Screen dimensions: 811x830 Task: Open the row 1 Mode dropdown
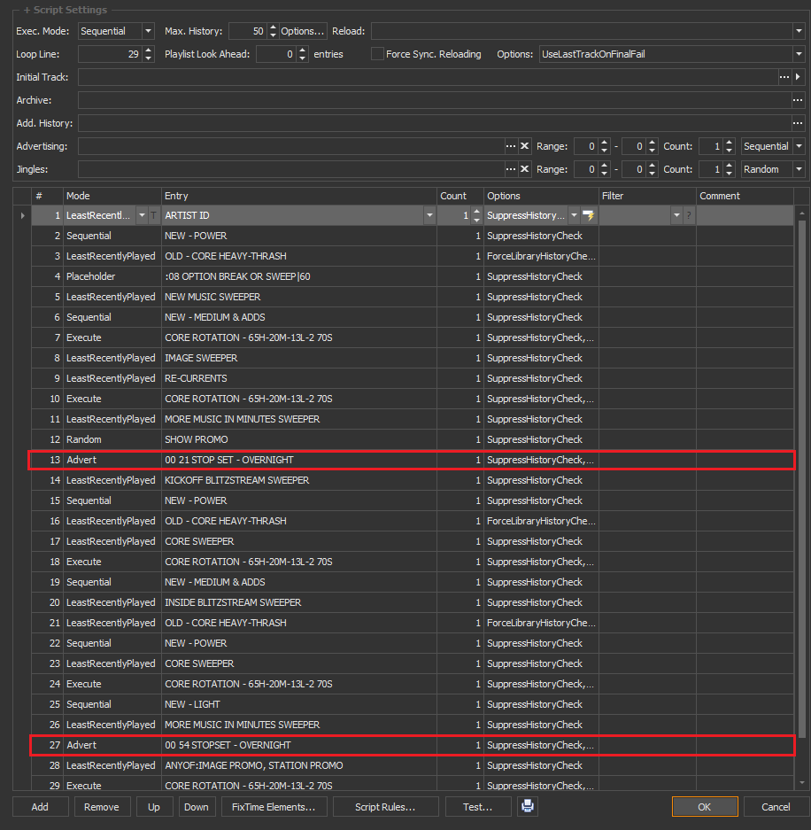tap(142, 215)
